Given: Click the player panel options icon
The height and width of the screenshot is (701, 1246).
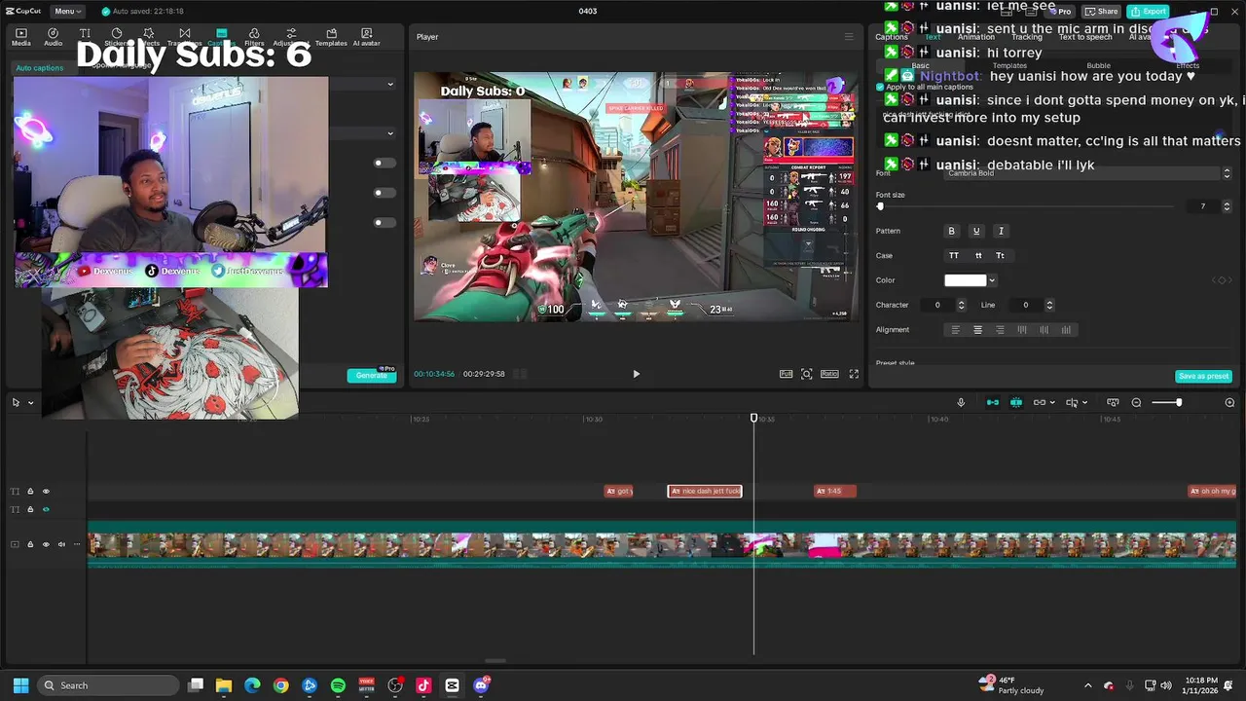Looking at the screenshot, I should click(x=848, y=37).
